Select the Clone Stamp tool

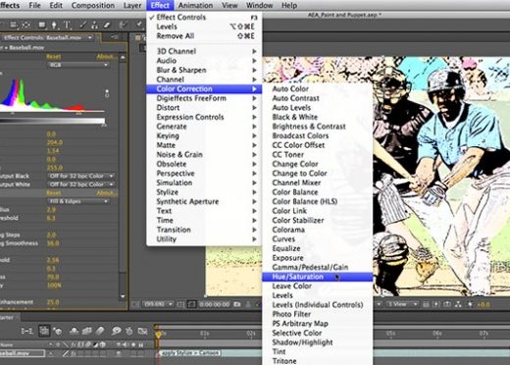94,25
